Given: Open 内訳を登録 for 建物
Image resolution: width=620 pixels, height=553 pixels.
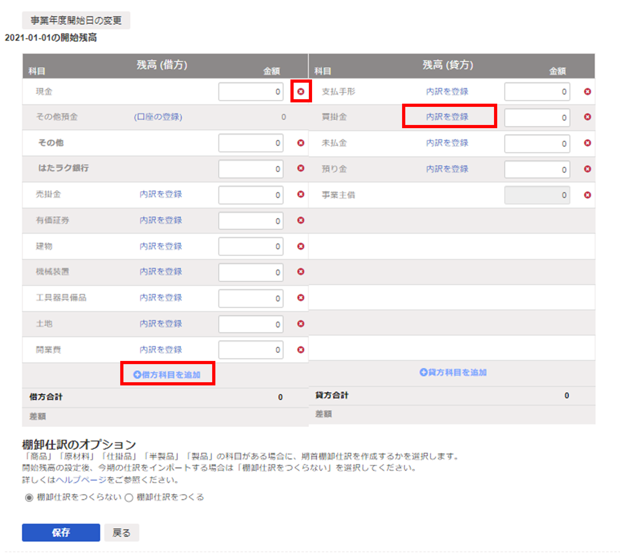Looking at the screenshot, I should tap(161, 246).
